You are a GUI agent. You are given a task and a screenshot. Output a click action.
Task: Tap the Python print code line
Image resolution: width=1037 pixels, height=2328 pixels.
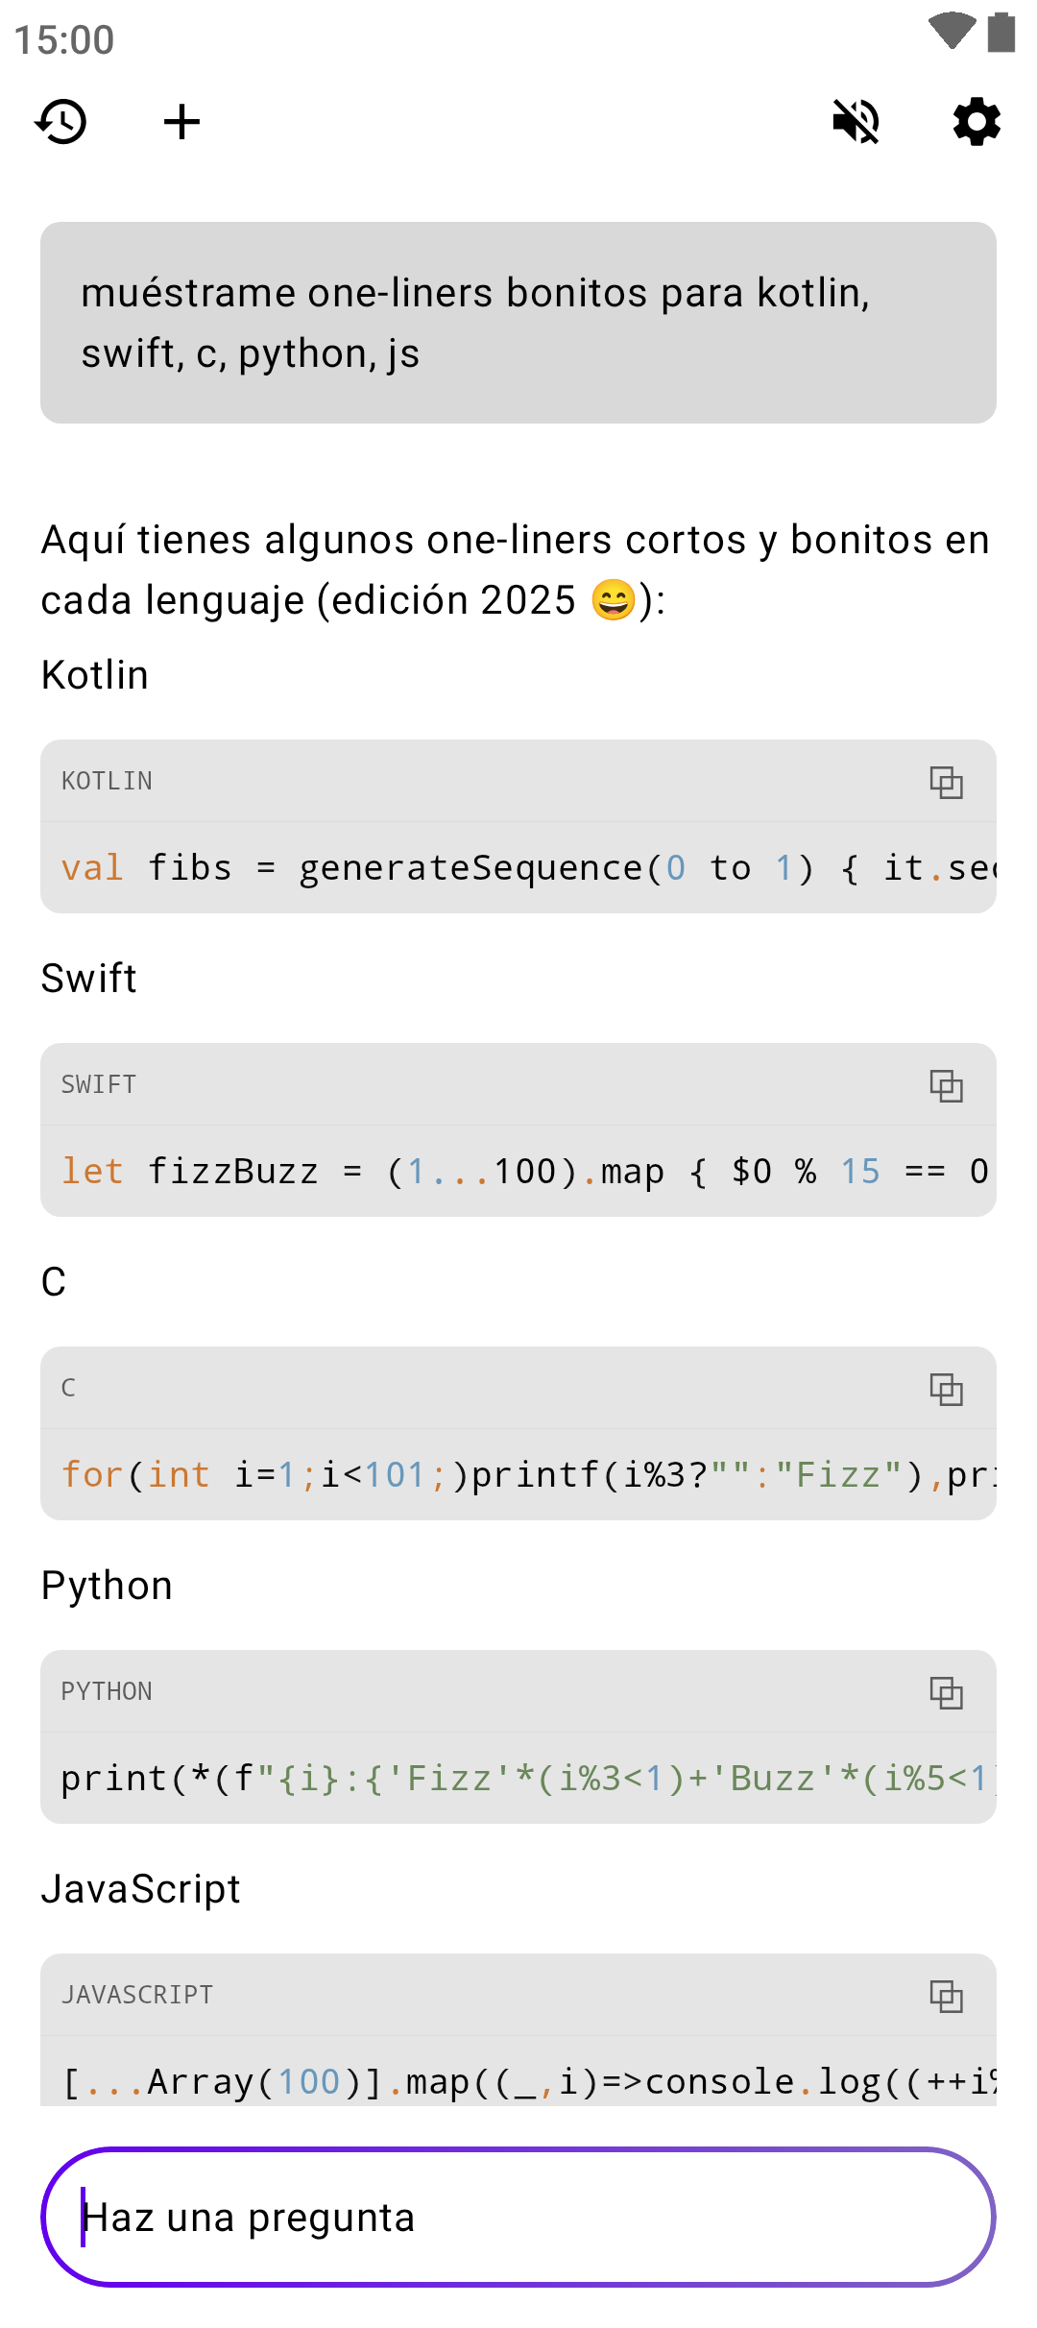518,1779
